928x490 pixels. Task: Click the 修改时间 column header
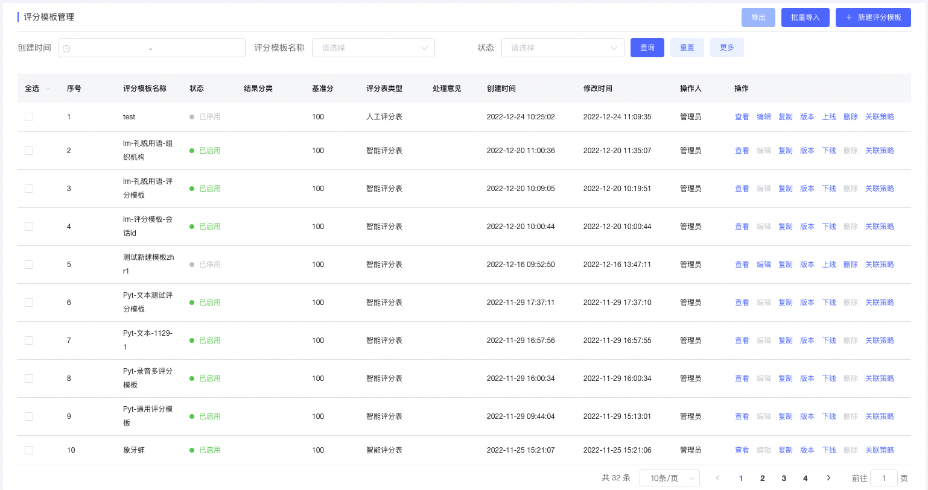(x=598, y=89)
